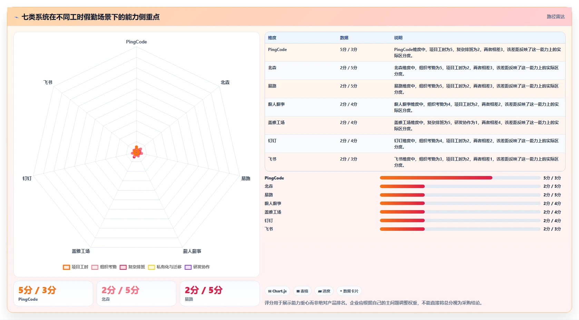Click the 钉钉 axis label on radar chart
Viewport: 579px width, 320px height.
tap(27, 178)
